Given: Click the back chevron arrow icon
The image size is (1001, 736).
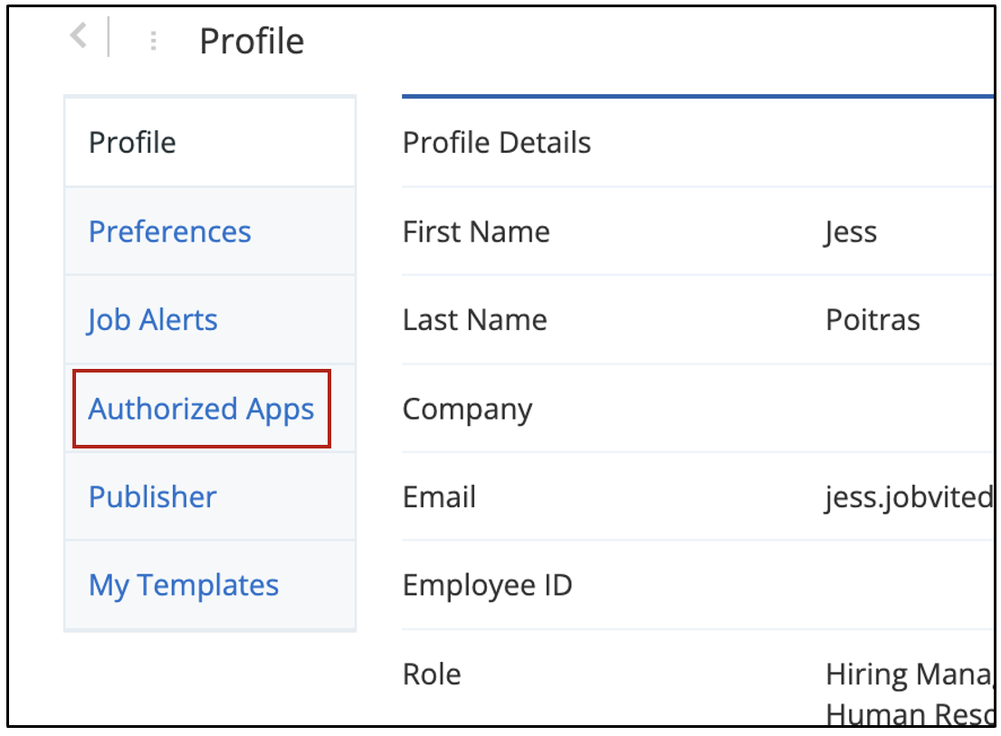Looking at the screenshot, I should pos(79,38).
